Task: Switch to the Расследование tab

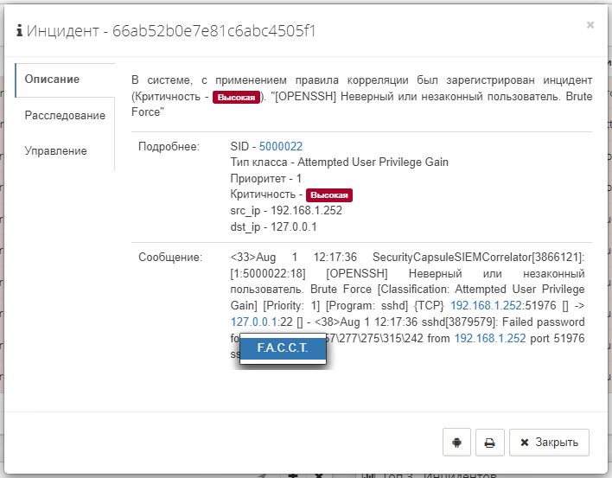Action: coord(65,116)
